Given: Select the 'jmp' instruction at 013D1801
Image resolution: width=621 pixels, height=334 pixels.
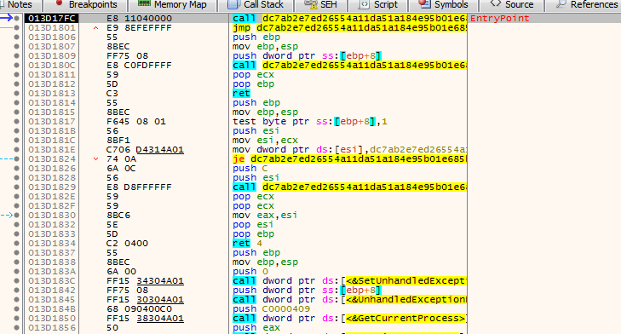Looking at the screenshot, I should click(x=349, y=28).
